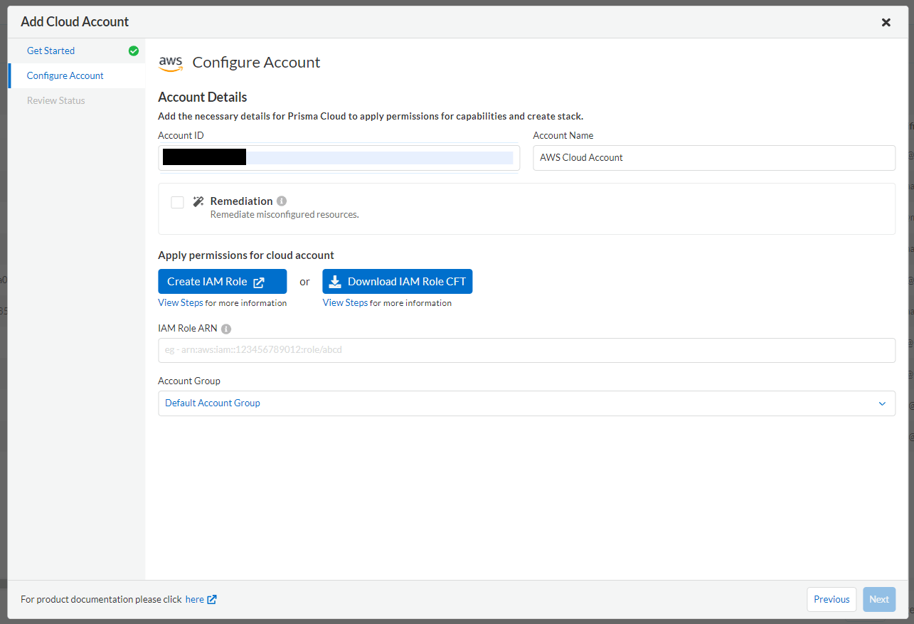Click the magic wand Remediation icon
914x624 pixels.
coord(198,201)
